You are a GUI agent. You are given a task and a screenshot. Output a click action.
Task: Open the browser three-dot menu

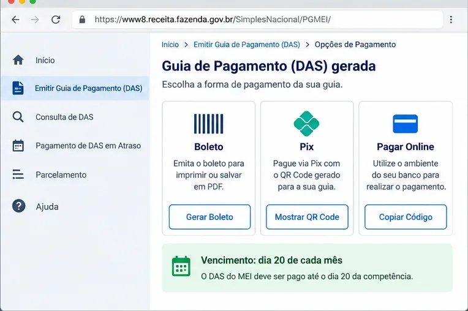point(451,20)
